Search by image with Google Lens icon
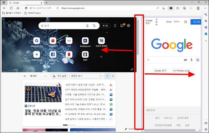The image size is (209, 133). point(198,60)
